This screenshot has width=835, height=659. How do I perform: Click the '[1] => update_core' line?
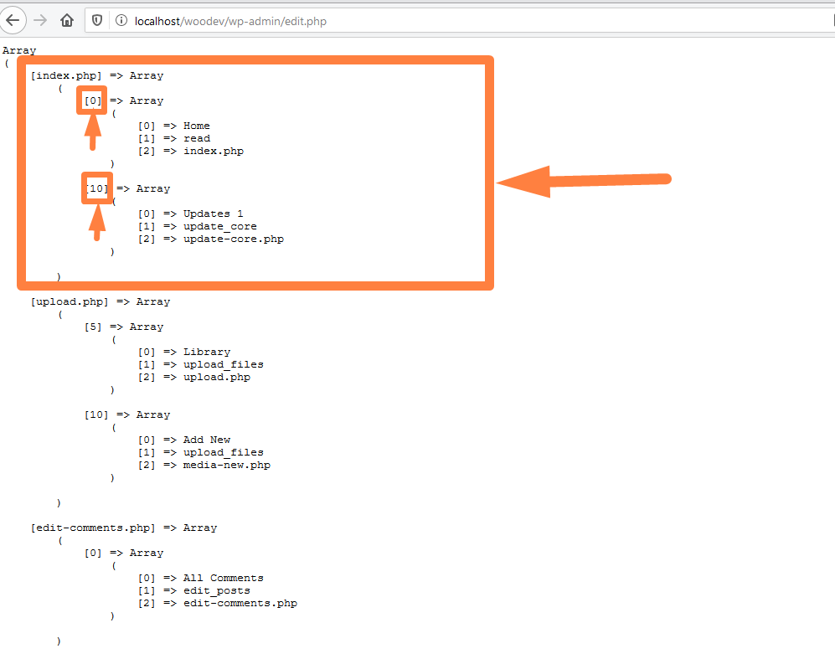198,226
